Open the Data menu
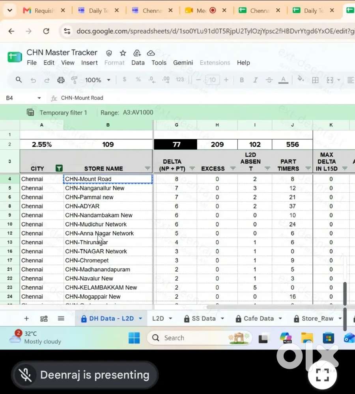The width and height of the screenshot is (355, 394). 138,63
